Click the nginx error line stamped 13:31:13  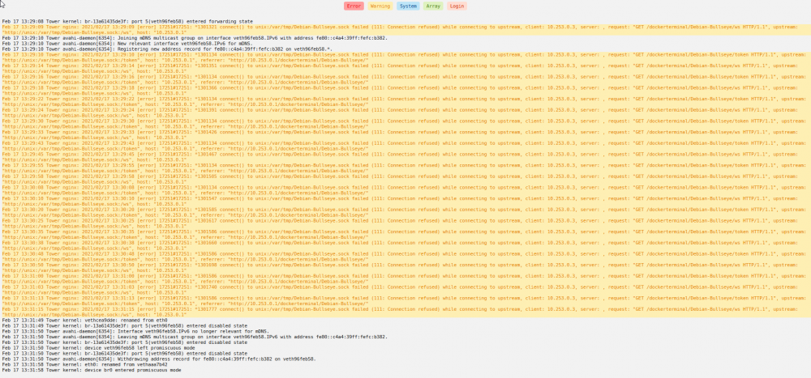pyautogui.click(x=405, y=302)
